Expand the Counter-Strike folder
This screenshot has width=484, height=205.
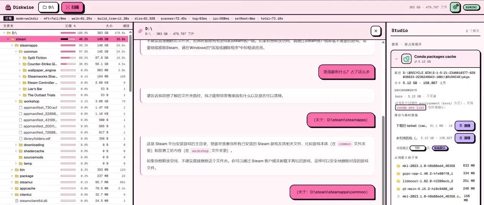(x=20, y=64)
